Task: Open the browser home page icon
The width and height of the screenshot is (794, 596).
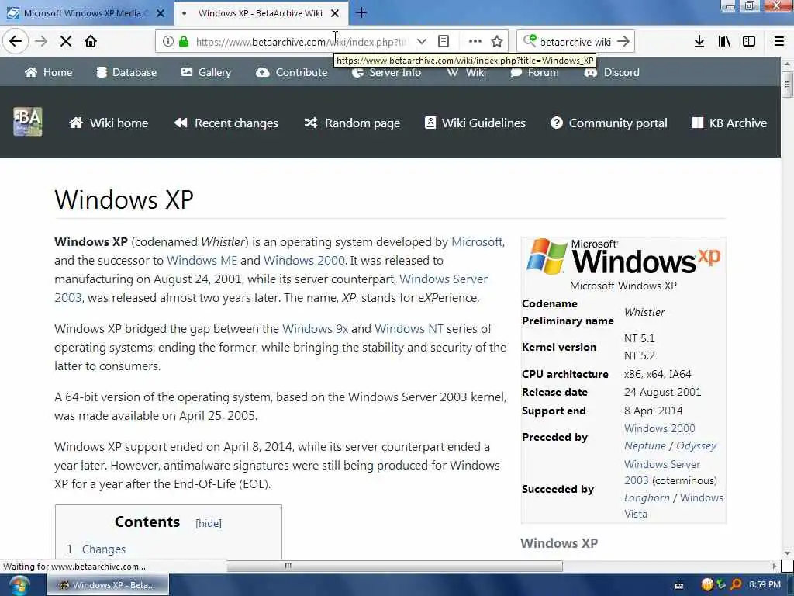Action: (91, 42)
